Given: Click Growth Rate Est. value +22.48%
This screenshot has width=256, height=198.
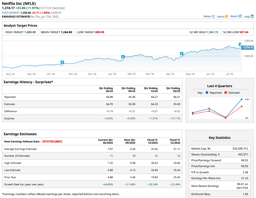Looking at the screenshot, I should 175,184.
